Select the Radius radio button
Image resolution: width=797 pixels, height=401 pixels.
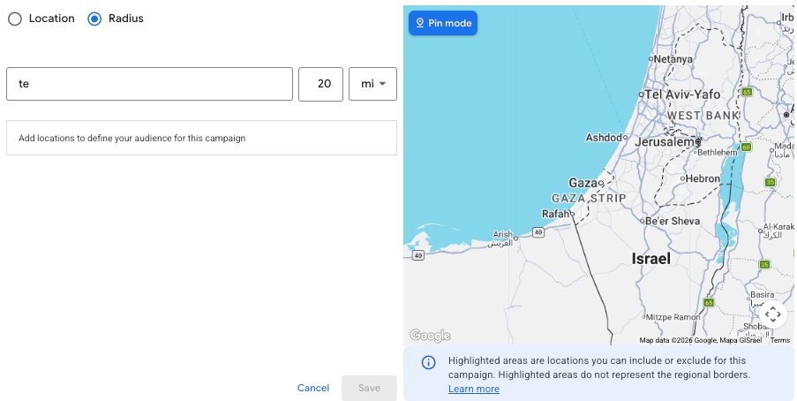pos(94,19)
